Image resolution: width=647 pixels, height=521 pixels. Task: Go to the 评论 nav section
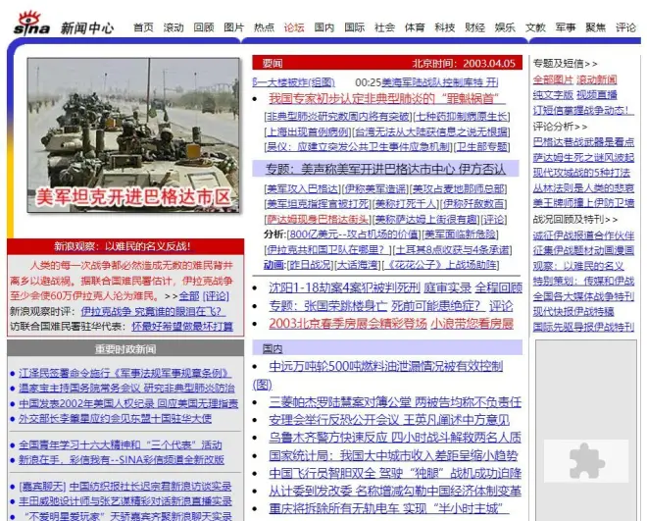click(x=626, y=27)
